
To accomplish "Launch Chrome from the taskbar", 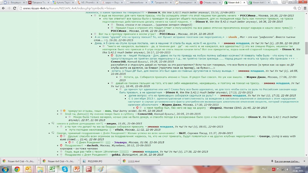I will point(17,169).
